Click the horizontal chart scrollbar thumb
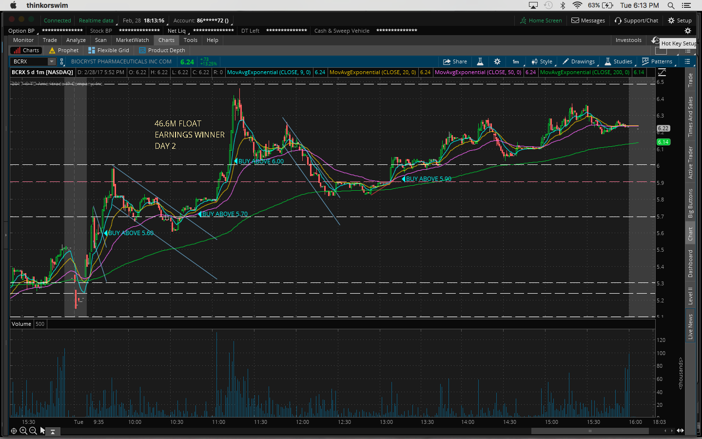This screenshot has height=439, width=702. click(x=590, y=431)
